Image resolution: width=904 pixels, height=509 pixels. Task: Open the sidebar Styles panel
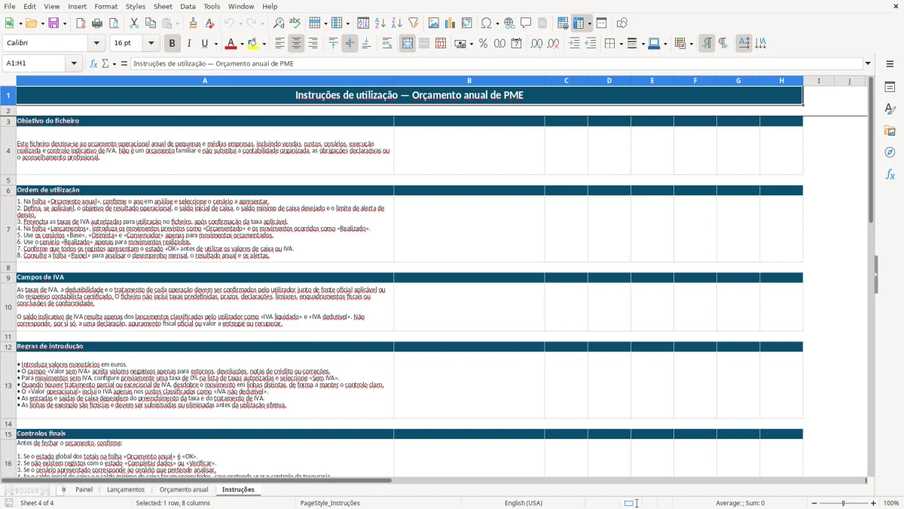tap(890, 109)
